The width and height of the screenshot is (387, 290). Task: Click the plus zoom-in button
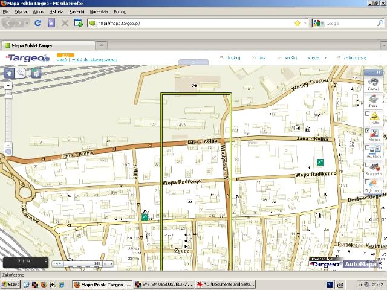coord(8,86)
